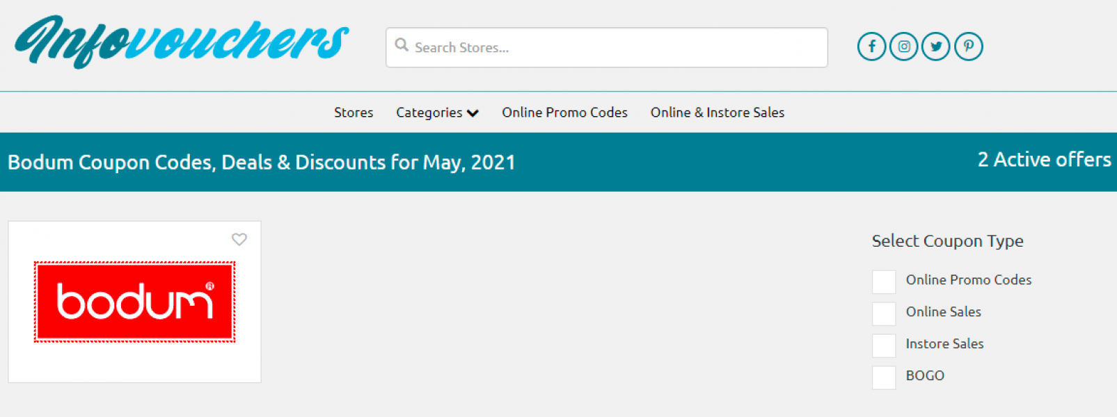Click the search magnifier icon
The height and width of the screenshot is (417, 1117).
pos(402,45)
